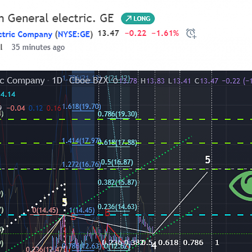Click the 0.382(15.87) retracement label
The image size is (252, 252).
click(117, 182)
